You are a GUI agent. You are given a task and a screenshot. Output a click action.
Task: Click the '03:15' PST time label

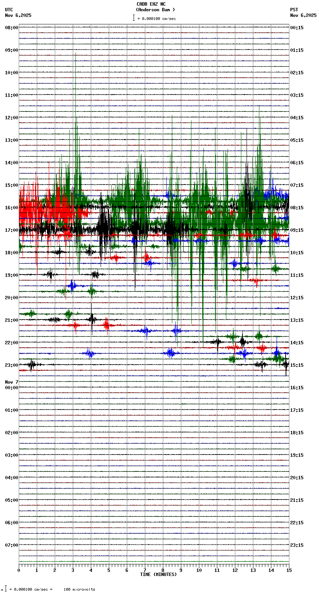(297, 95)
